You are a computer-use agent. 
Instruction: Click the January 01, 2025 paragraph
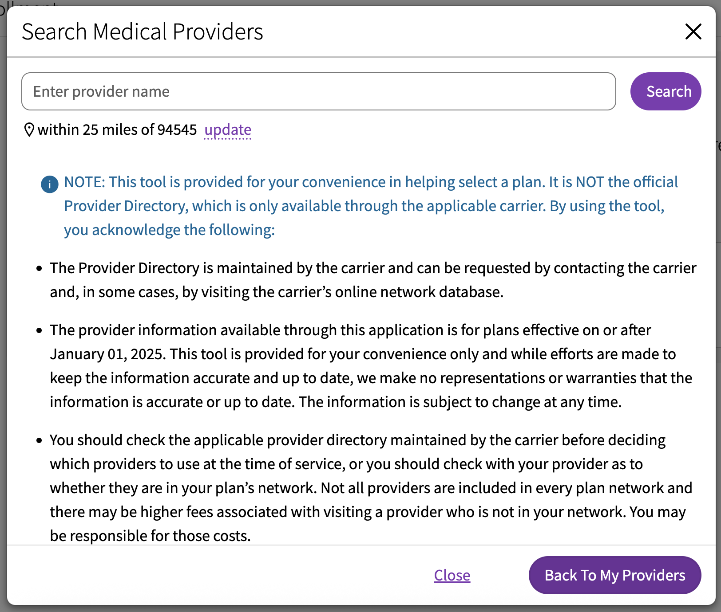point(371,366)
